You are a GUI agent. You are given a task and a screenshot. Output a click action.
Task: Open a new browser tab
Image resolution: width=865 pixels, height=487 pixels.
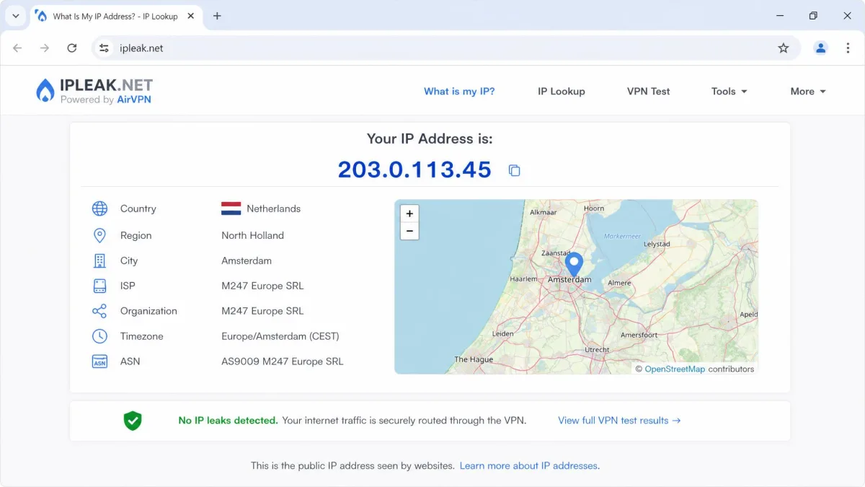(x=217, y=16)
